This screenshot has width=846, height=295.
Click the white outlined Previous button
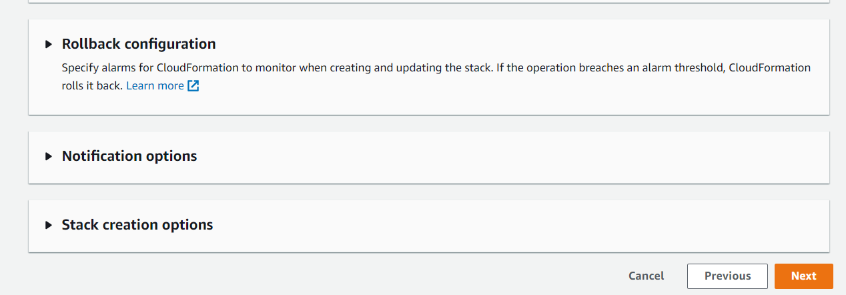pos(727,276)
